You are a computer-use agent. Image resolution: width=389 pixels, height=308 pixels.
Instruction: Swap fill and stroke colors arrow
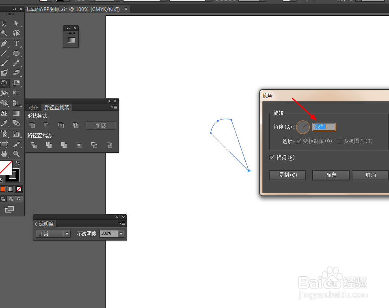18,163
